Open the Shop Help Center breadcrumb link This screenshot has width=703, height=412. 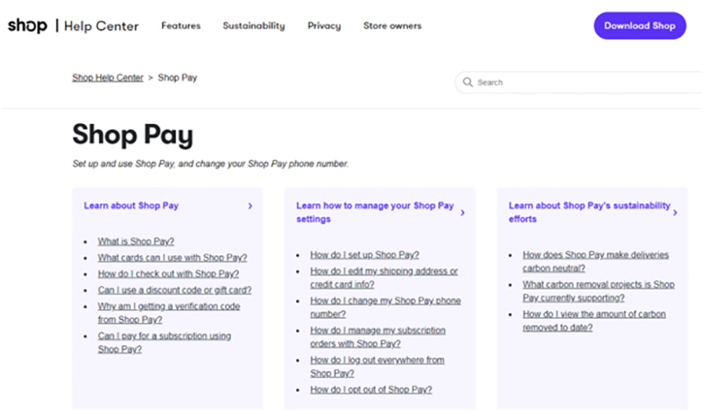click(108, 78)
